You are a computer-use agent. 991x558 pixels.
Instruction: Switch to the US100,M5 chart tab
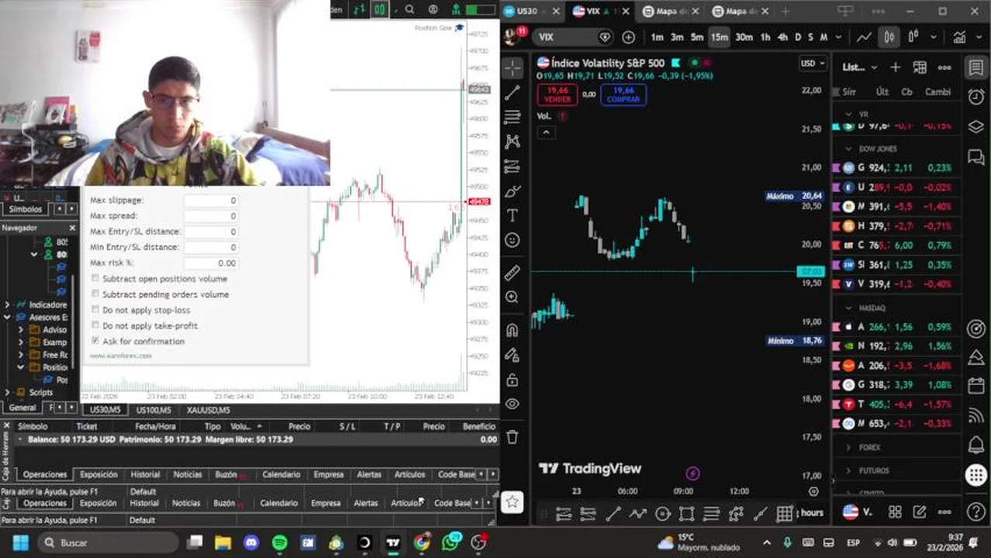(154, 410)
